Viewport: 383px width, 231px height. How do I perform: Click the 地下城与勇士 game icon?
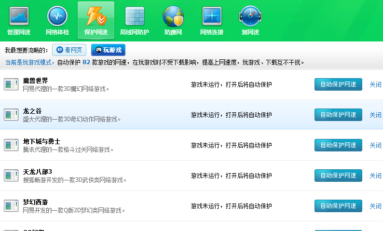[11, 145]
